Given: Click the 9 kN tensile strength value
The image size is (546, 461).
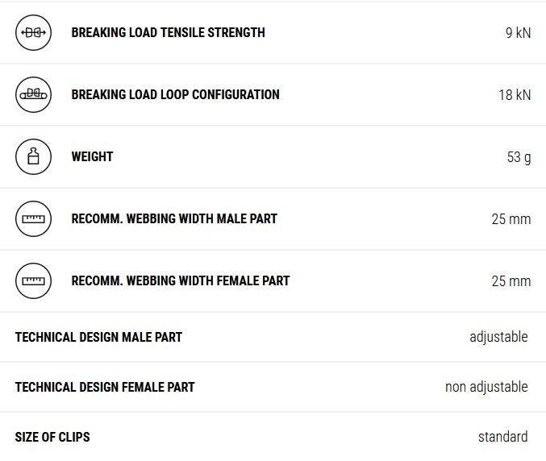Looking at the screenshot, I should pos(518,33).
